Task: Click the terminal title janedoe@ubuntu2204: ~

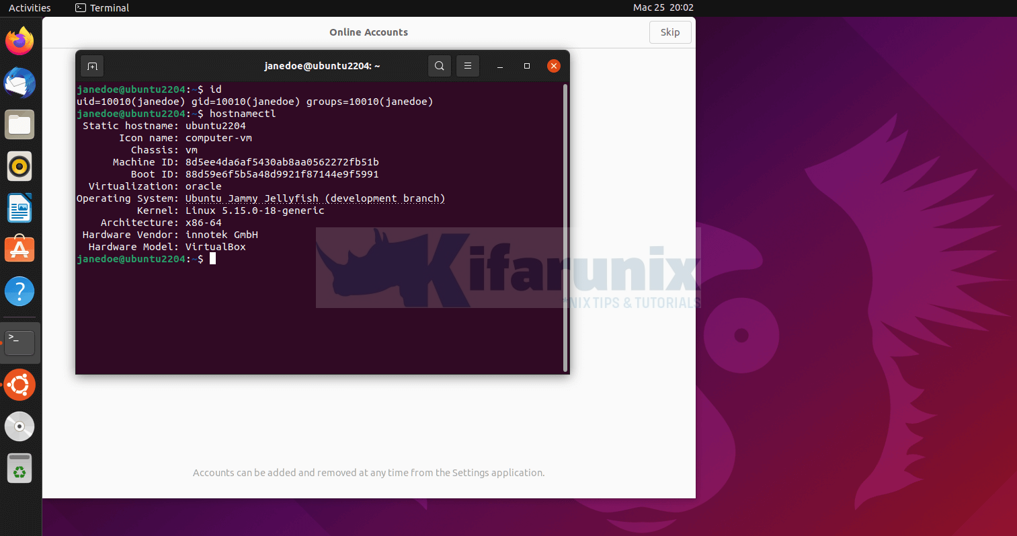Action: point(322,66)
